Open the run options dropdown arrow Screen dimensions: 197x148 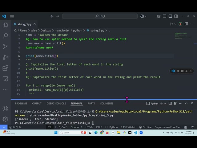[176, 24]
